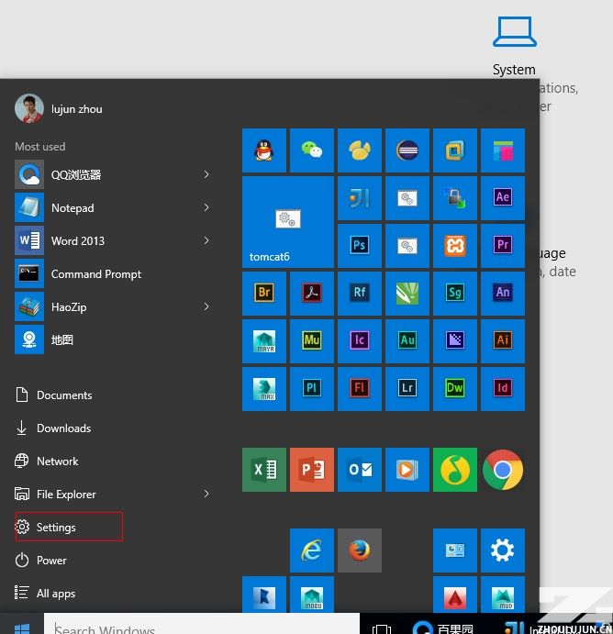This screenshot has height=634, width=613.
Task: Expand the Notepad jump list arrow
Action: (206, 208)
